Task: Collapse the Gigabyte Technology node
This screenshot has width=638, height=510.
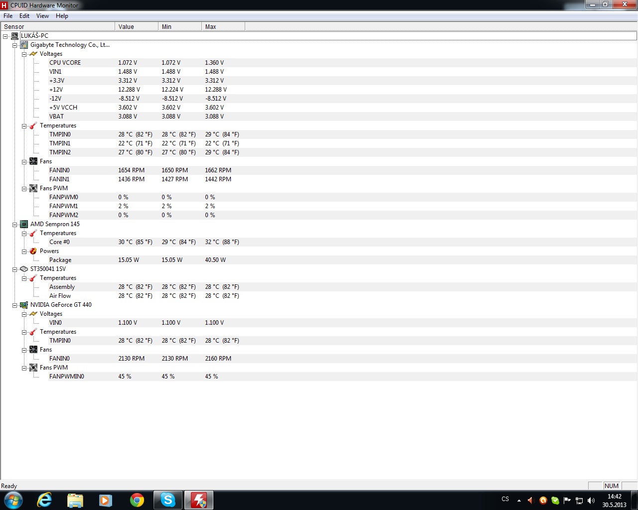Action: tap(14, 45)
